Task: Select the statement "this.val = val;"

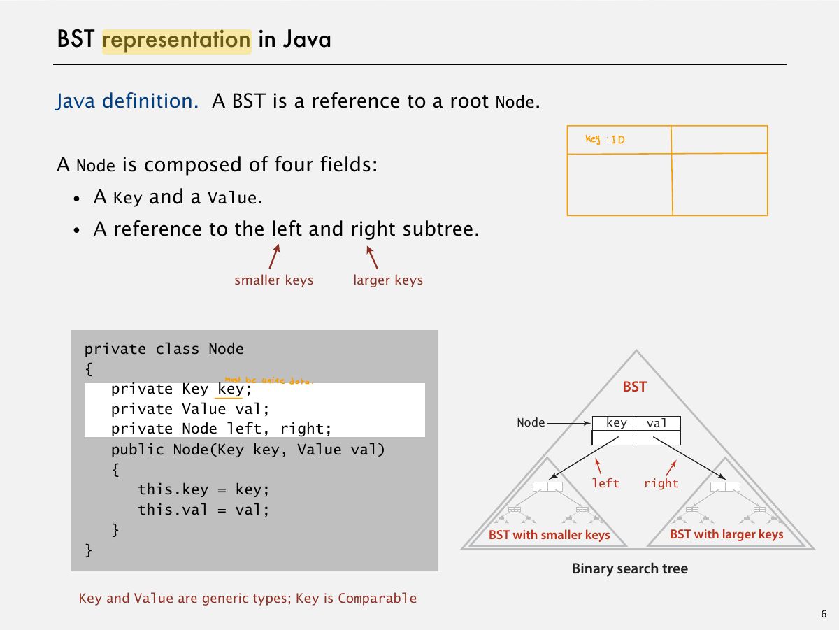Action: click(203, 509)
